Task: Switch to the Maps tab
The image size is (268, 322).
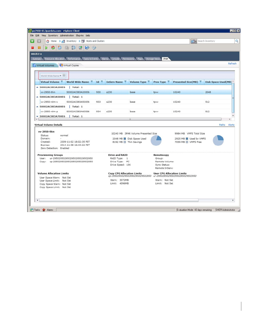Action: (x=140, y=59)
